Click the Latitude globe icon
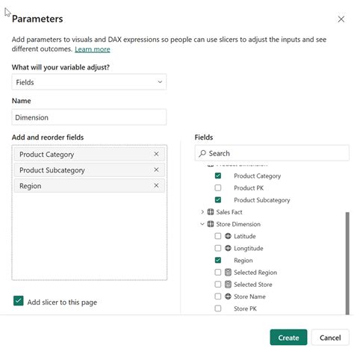The height and width of the screenshot is (354, 354). coord(228,236)
